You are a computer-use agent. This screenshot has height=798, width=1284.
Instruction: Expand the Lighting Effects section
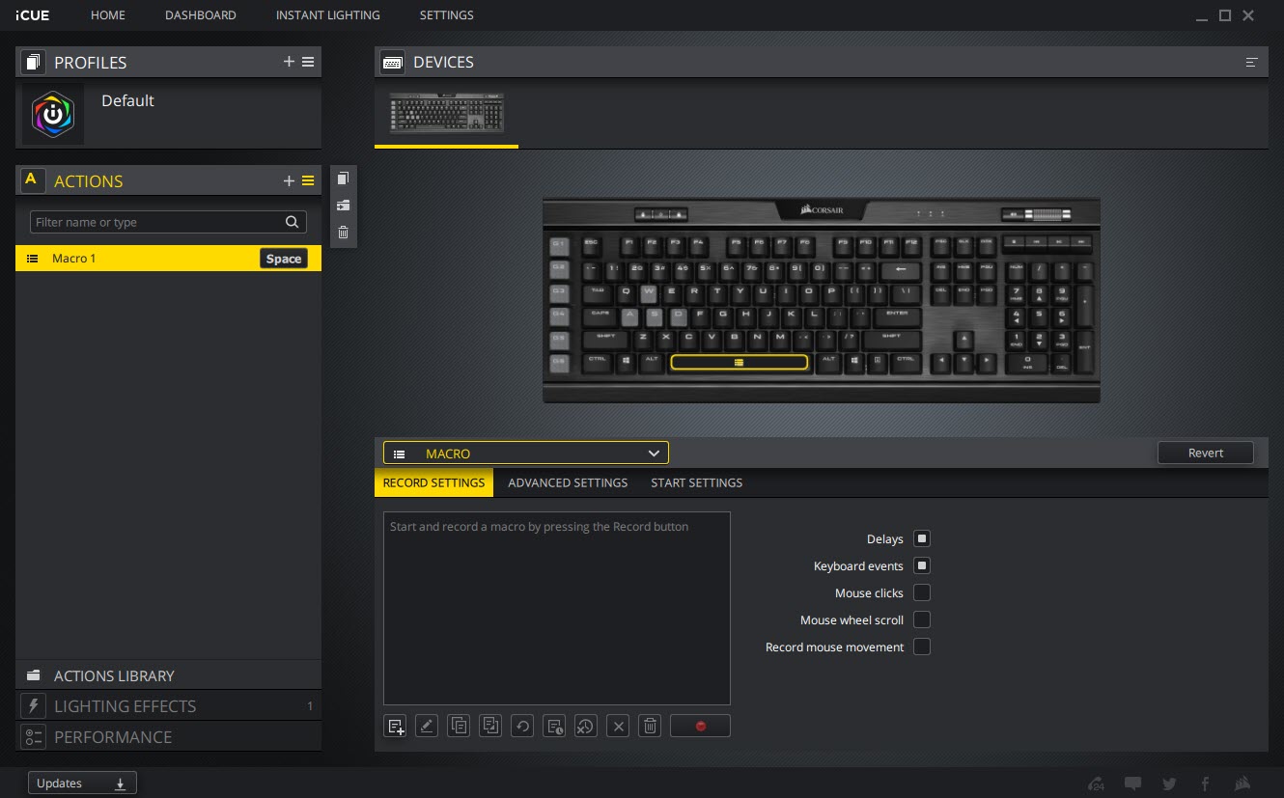coord(168,705)
